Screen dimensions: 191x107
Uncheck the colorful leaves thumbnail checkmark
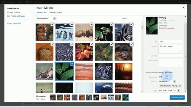[x=92, y=44]
